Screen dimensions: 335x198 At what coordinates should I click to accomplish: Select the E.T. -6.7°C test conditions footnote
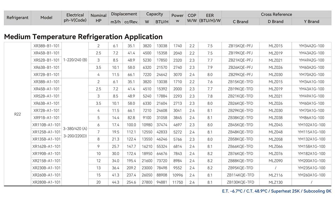(x=277, y=191)
